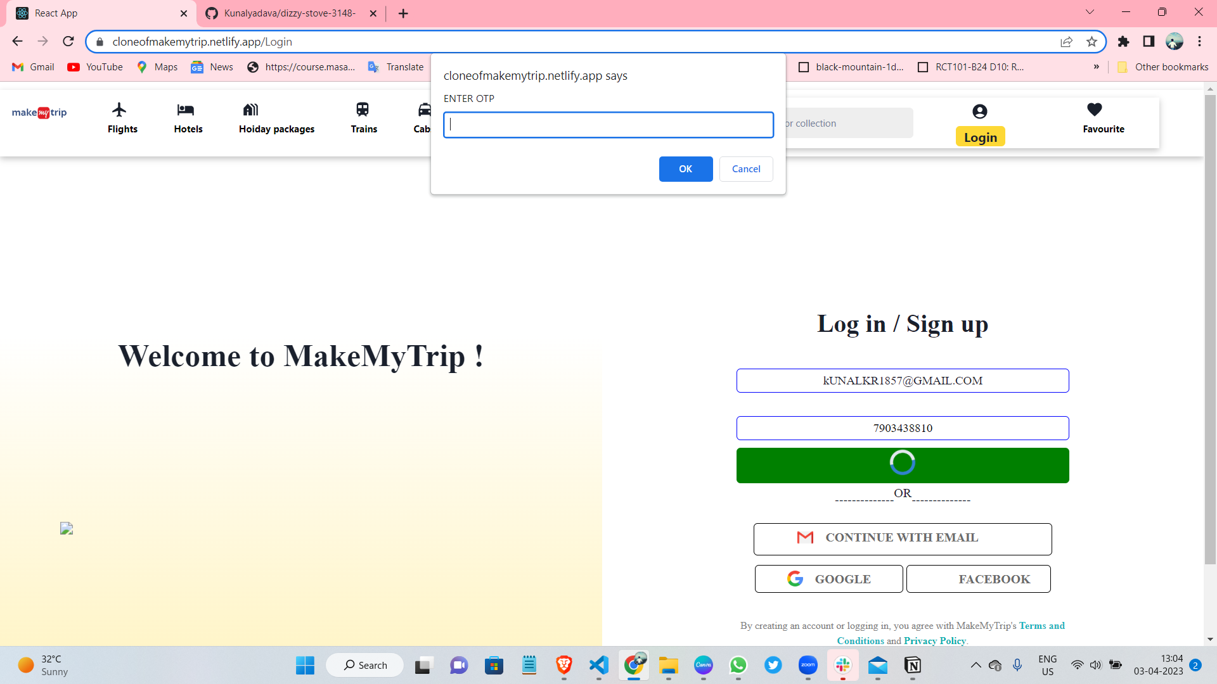Expand the tab search dropdown arrow
Screen dimensions: 1217x684
point(1090,12)
